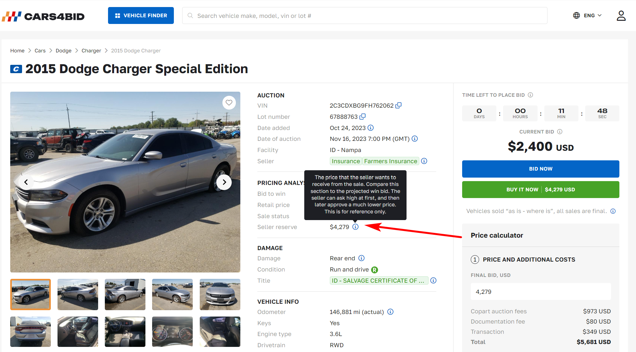
Task: Select instrument cluster gauges thumbnail
Action: (172, 332)
